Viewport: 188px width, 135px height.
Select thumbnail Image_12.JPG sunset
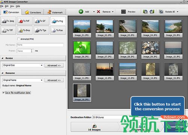pyautogui.click(x=105, y=71)
